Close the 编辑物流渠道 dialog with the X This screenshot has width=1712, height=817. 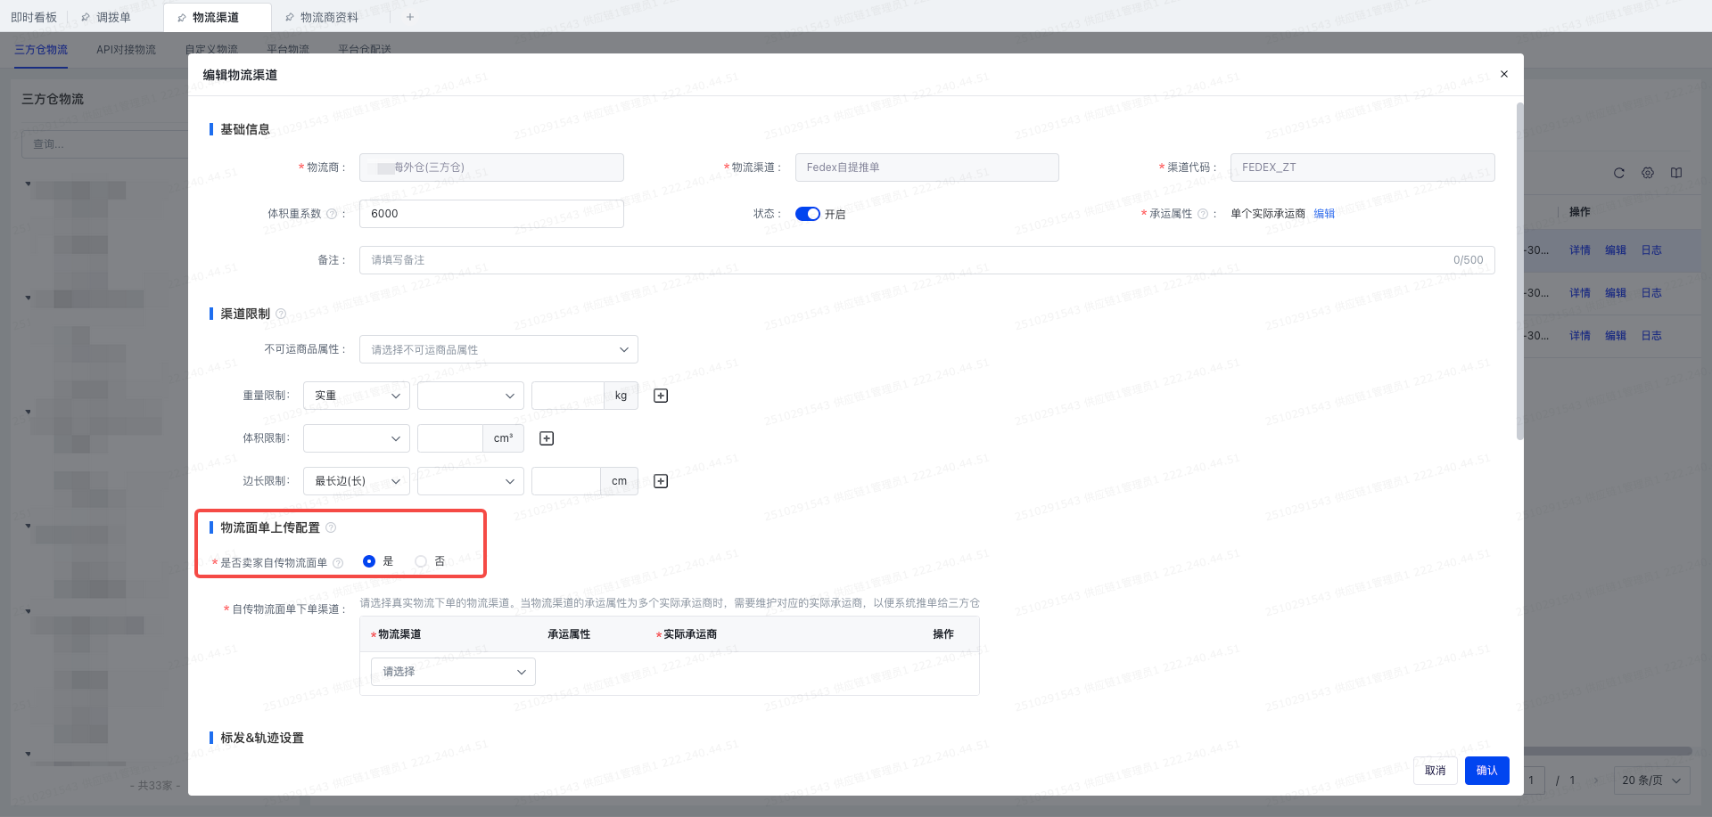click(1504, 74)
